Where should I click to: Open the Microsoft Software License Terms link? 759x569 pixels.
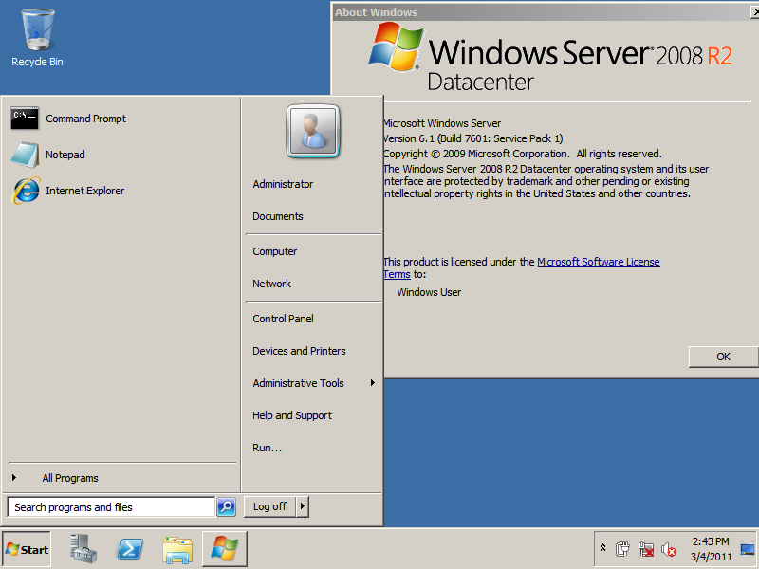pos(598,262)
